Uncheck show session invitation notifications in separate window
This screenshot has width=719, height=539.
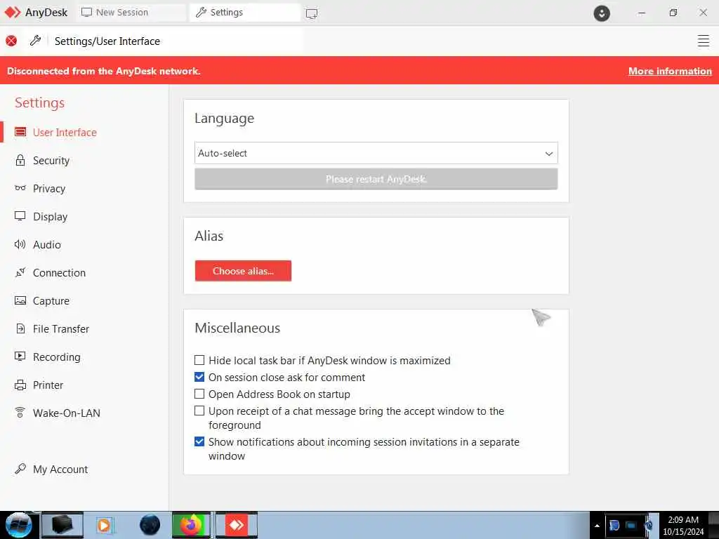tap(199, 441)
